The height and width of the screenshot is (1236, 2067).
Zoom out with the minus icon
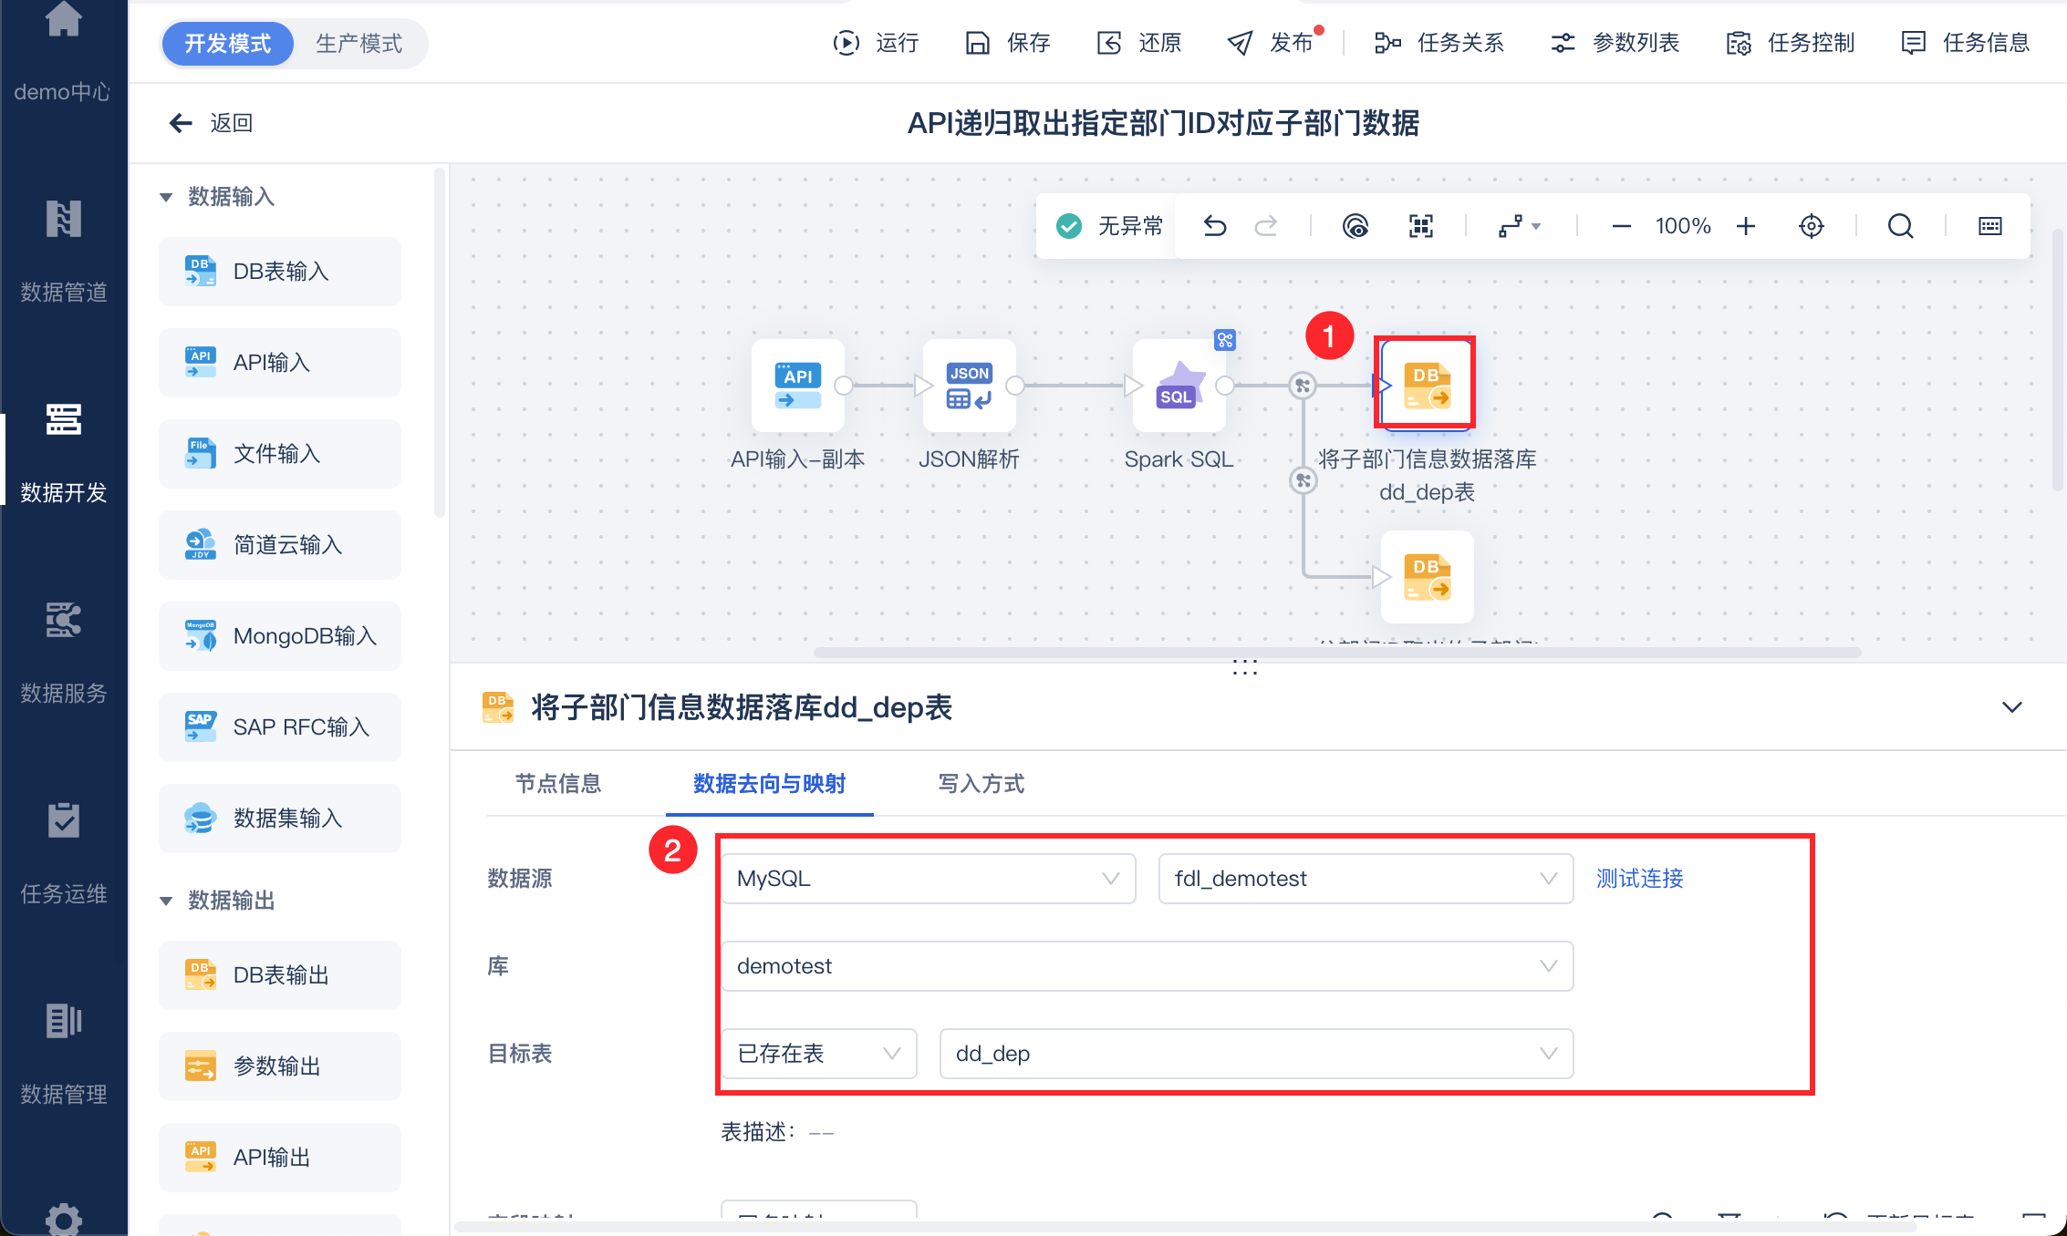[x=1621, y=226]
